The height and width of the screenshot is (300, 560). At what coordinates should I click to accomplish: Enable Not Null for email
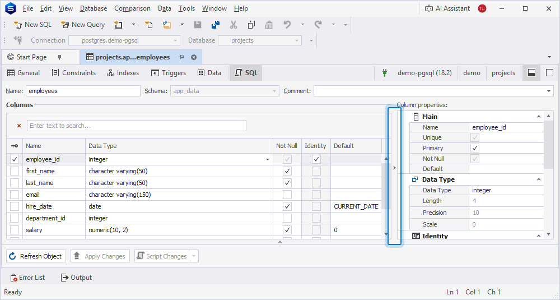287,195
